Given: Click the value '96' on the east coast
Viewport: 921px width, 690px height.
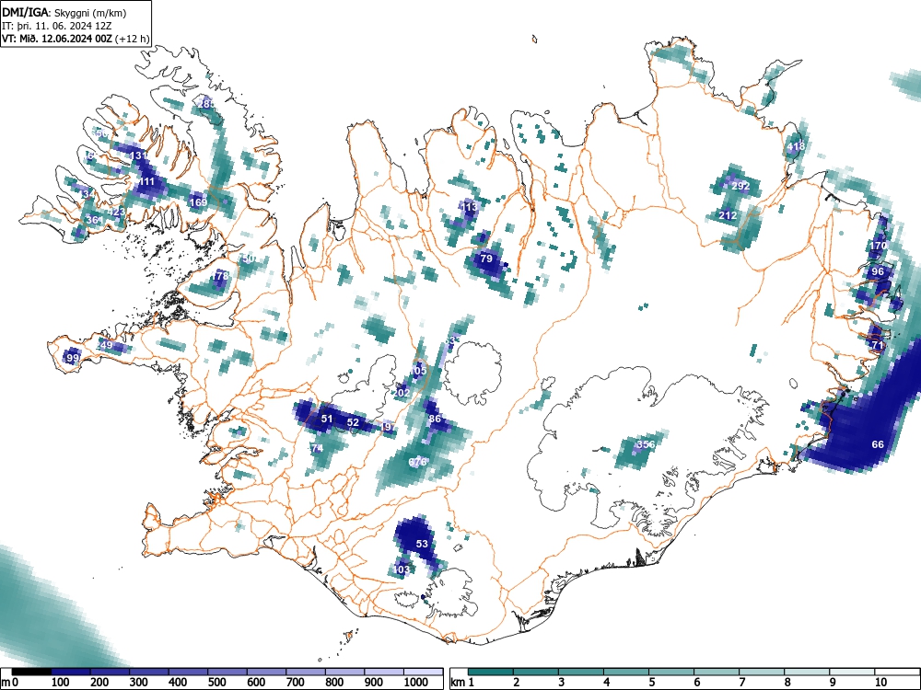Looking at the screenshot, I should coord(878,271).
